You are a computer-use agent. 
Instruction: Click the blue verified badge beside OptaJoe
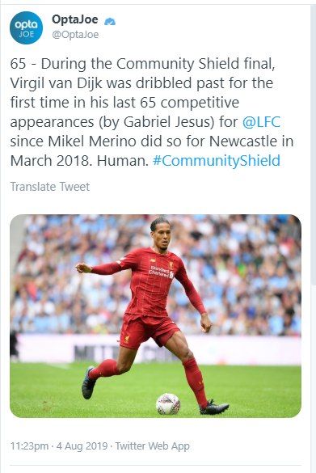point(110,21)
